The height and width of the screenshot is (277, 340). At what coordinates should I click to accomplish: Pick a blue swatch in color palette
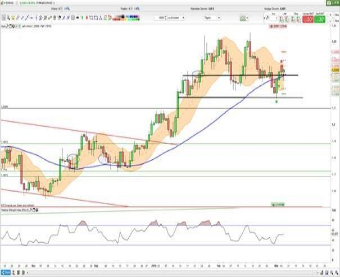132,16
